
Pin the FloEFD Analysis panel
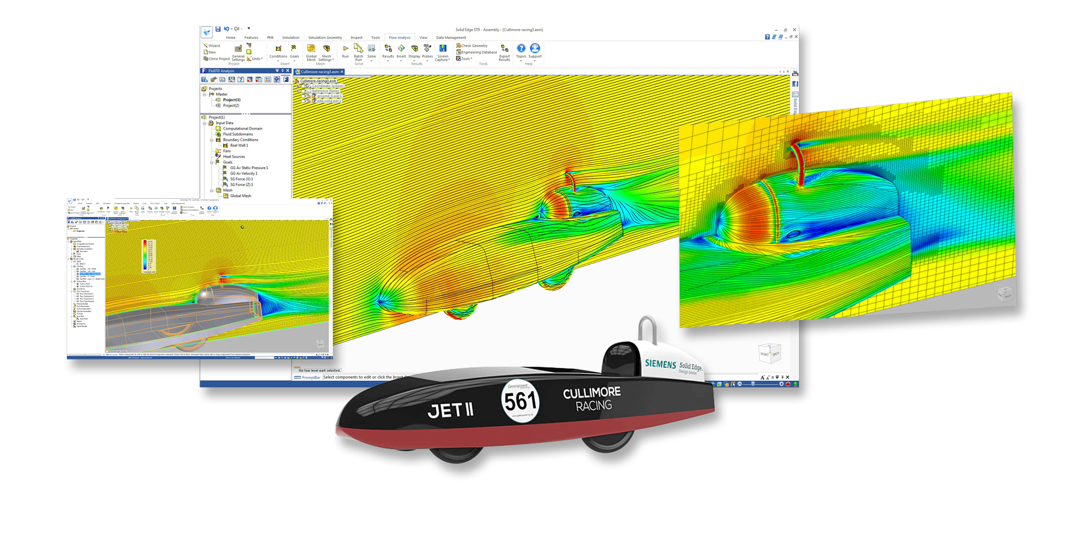coord(282,70)
